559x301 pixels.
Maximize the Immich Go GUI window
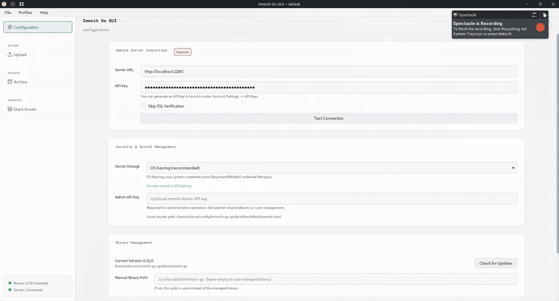(x=540, y=4)
